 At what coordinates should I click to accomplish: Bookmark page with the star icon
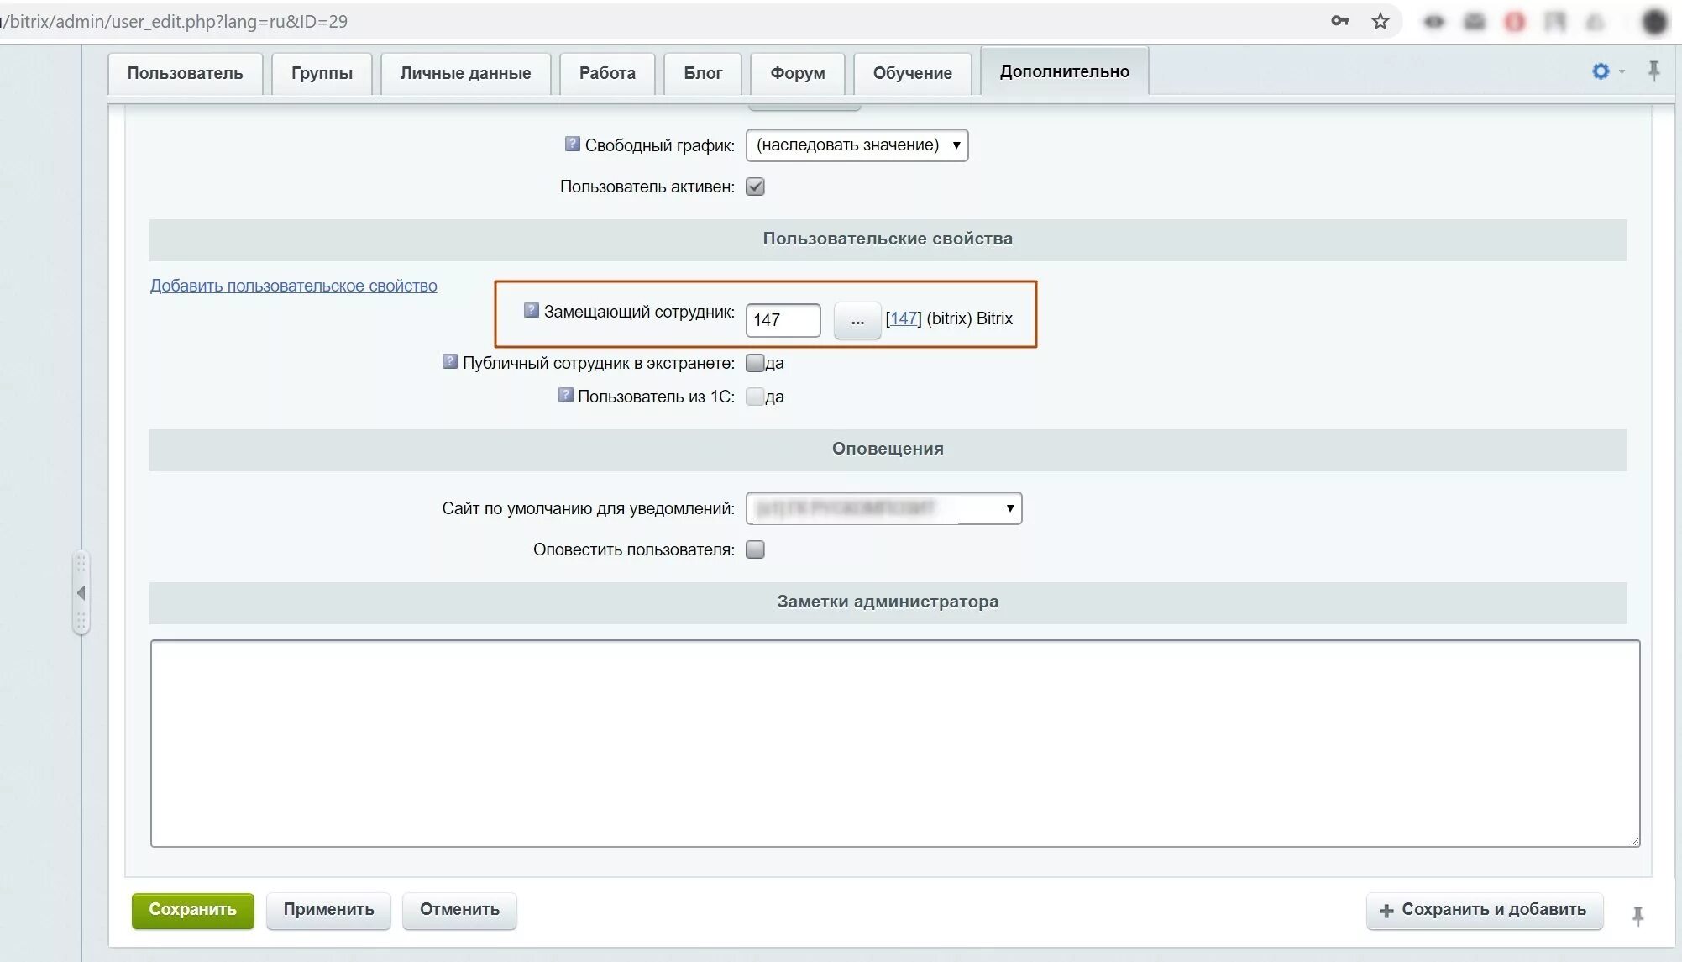click(x=1380, y=22)
